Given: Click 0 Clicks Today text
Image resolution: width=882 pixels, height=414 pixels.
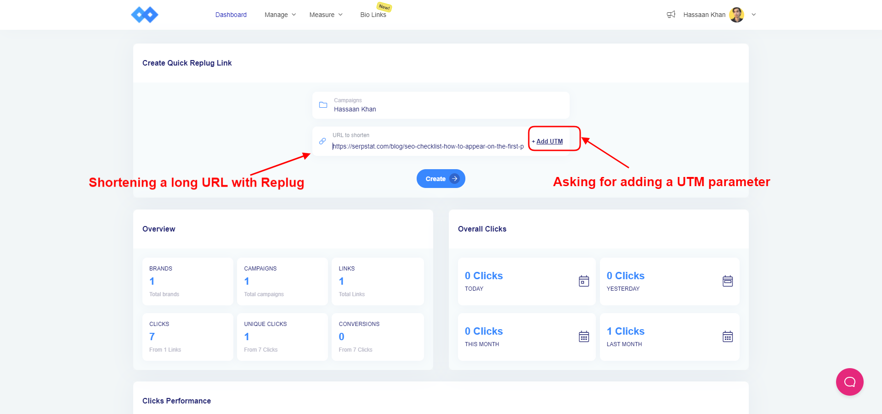Looking at the screenshot, I should coord(484,276).
